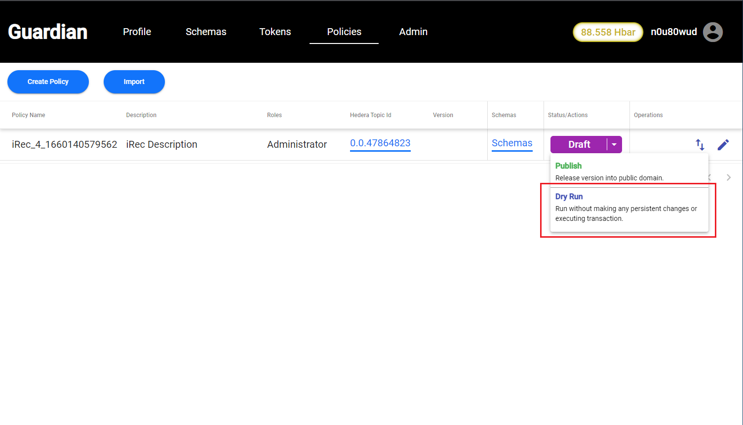The height and width of the screenshot is (425, 743).
Task: Open the Profile tab
Action: click(137, 32)
